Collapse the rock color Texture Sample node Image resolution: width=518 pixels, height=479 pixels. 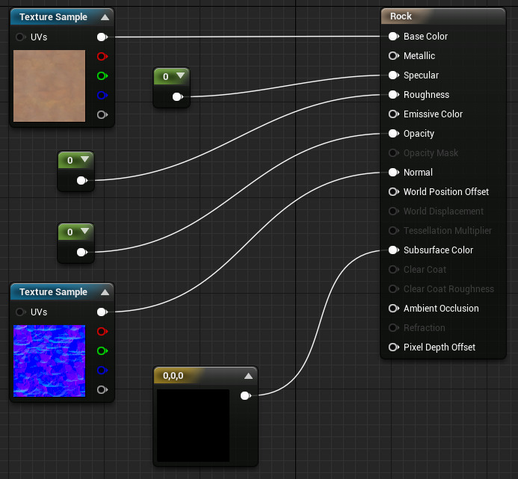(105, 17)
